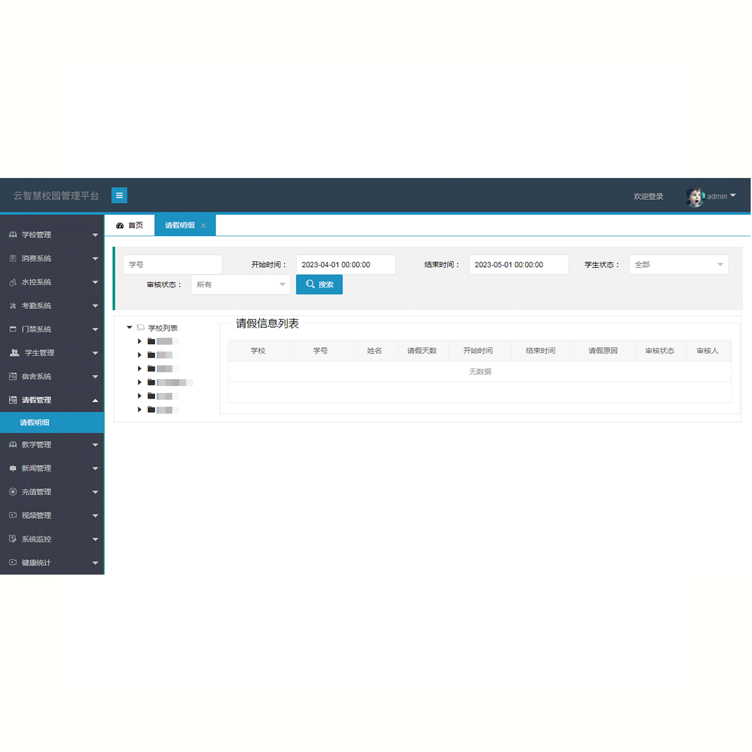The width and height of the screenshot is (752, 752).
Task: Click the admin user avatar picture
Action: click(x=695, y=196)
